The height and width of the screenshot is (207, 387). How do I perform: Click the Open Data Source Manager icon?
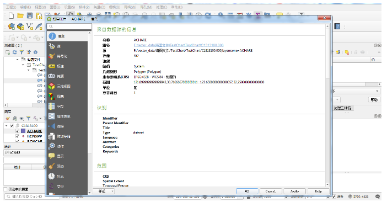click(12, 26)
